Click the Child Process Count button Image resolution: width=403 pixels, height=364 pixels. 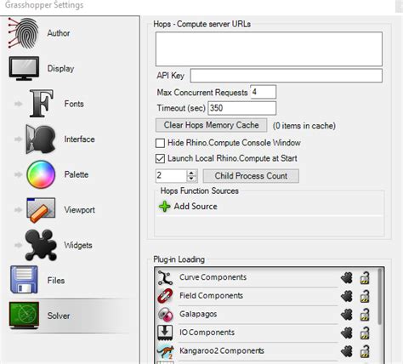[251, 176]
